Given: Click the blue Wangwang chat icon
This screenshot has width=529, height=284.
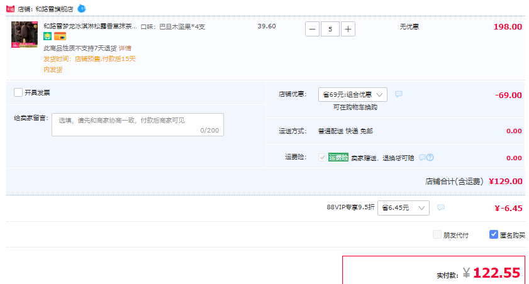Looking at the screenshot, I should pyautogui.click(x=82, y=8).
